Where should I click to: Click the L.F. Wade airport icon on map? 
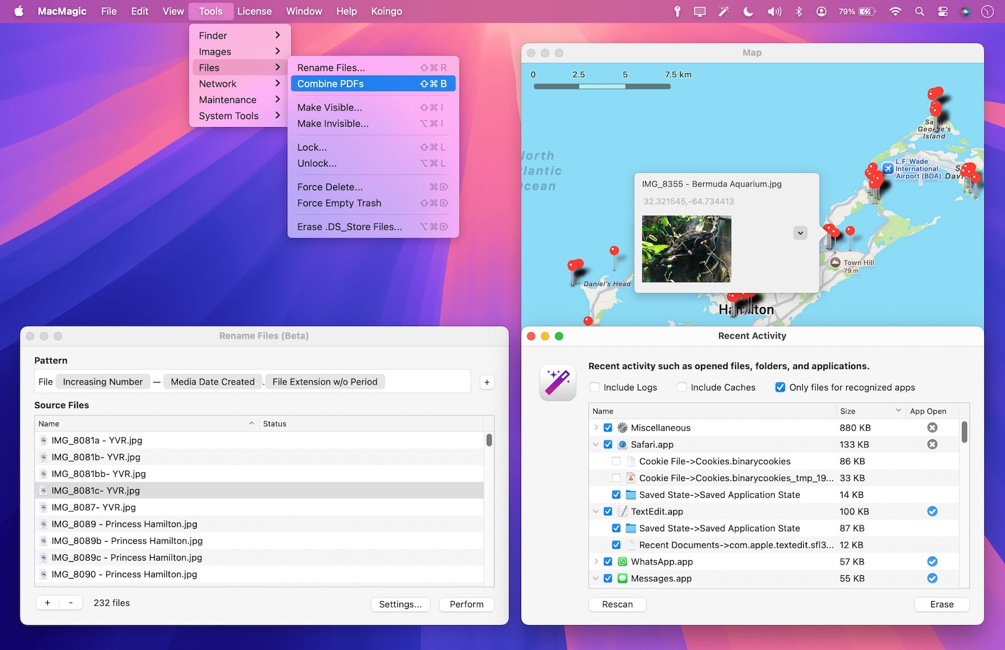point(888,168)
